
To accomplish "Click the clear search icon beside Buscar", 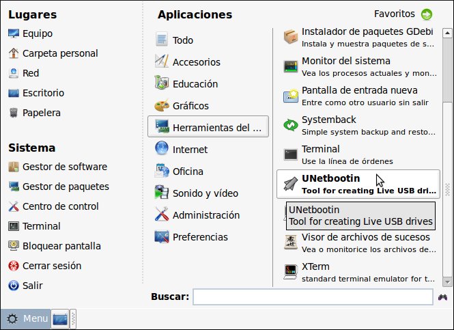I will pos(442,297).
